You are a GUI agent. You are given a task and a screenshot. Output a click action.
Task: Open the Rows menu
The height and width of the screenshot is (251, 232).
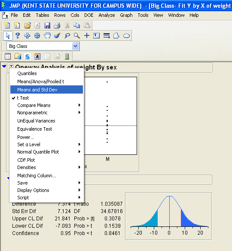click(60, 15)
